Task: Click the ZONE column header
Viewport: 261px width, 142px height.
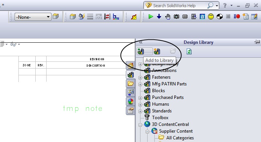Action: (27, 65)
